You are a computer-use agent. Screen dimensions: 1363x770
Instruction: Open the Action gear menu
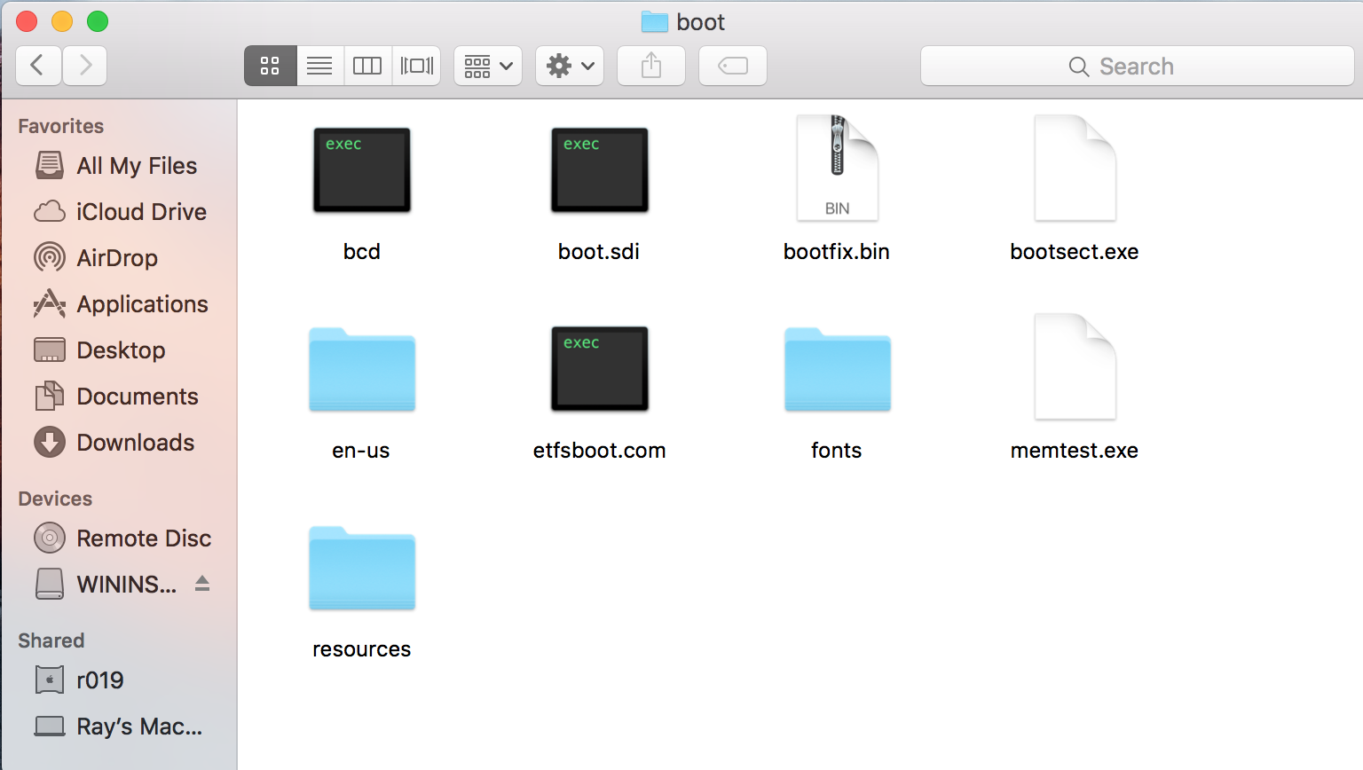(570, 66)
